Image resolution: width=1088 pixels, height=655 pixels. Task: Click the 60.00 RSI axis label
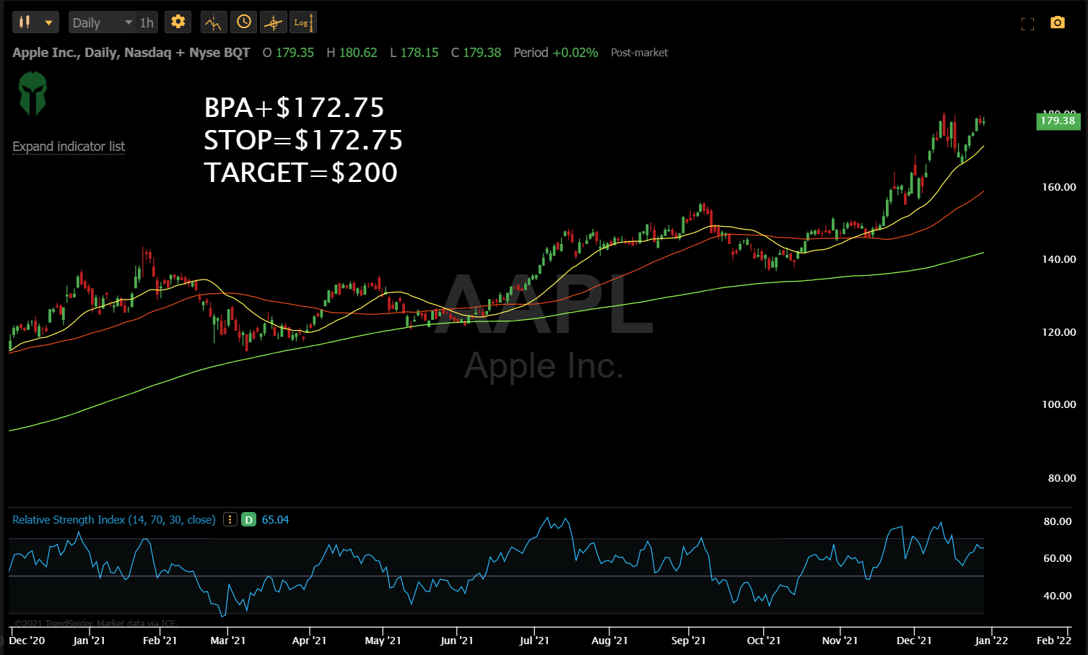point(1058,558)
